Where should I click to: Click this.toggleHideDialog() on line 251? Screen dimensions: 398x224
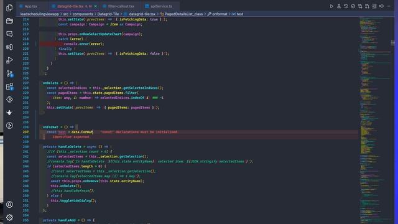(x=73, y=200)
